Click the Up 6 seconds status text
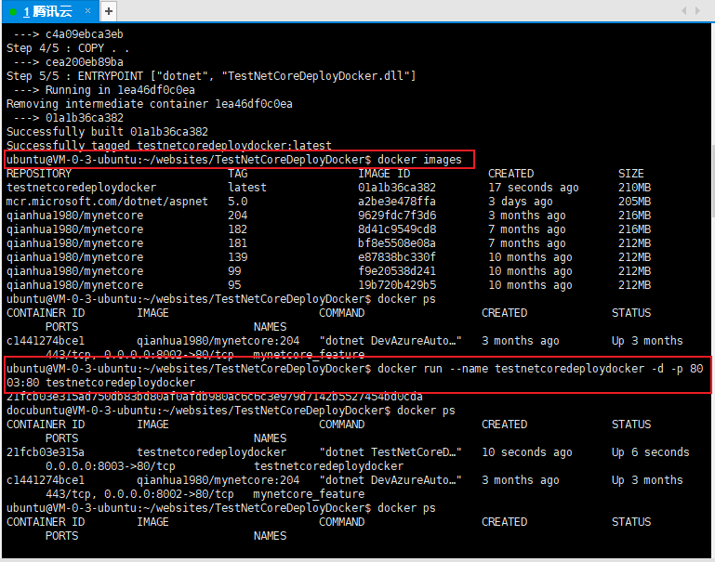Viewport: 715px width, 562px height. [x=650, y=452]
